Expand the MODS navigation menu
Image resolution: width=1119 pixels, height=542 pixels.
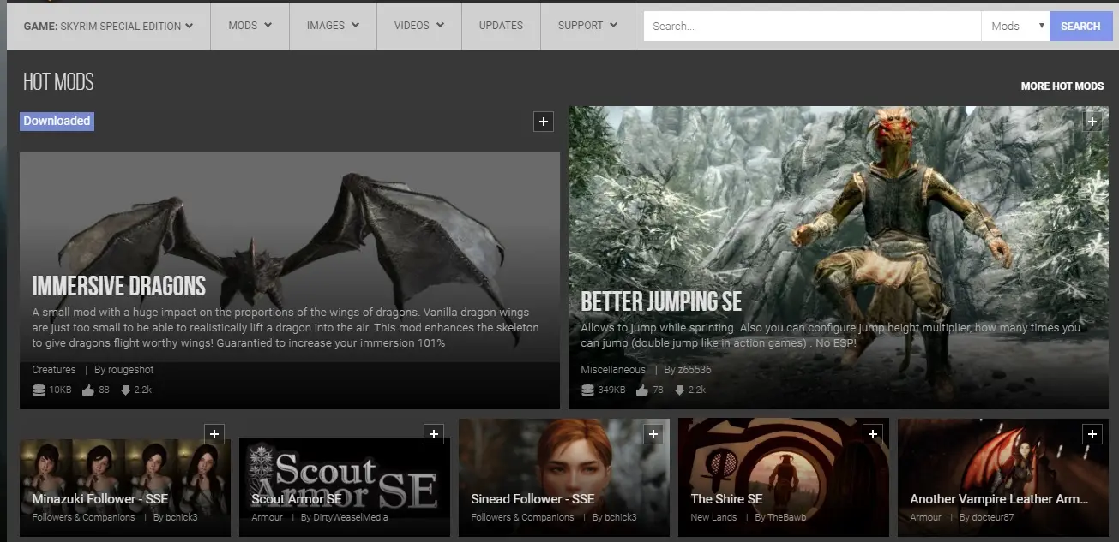250,26
